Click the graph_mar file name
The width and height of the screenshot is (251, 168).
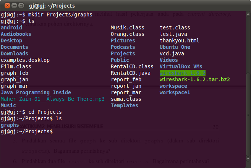tap(15, 86)
